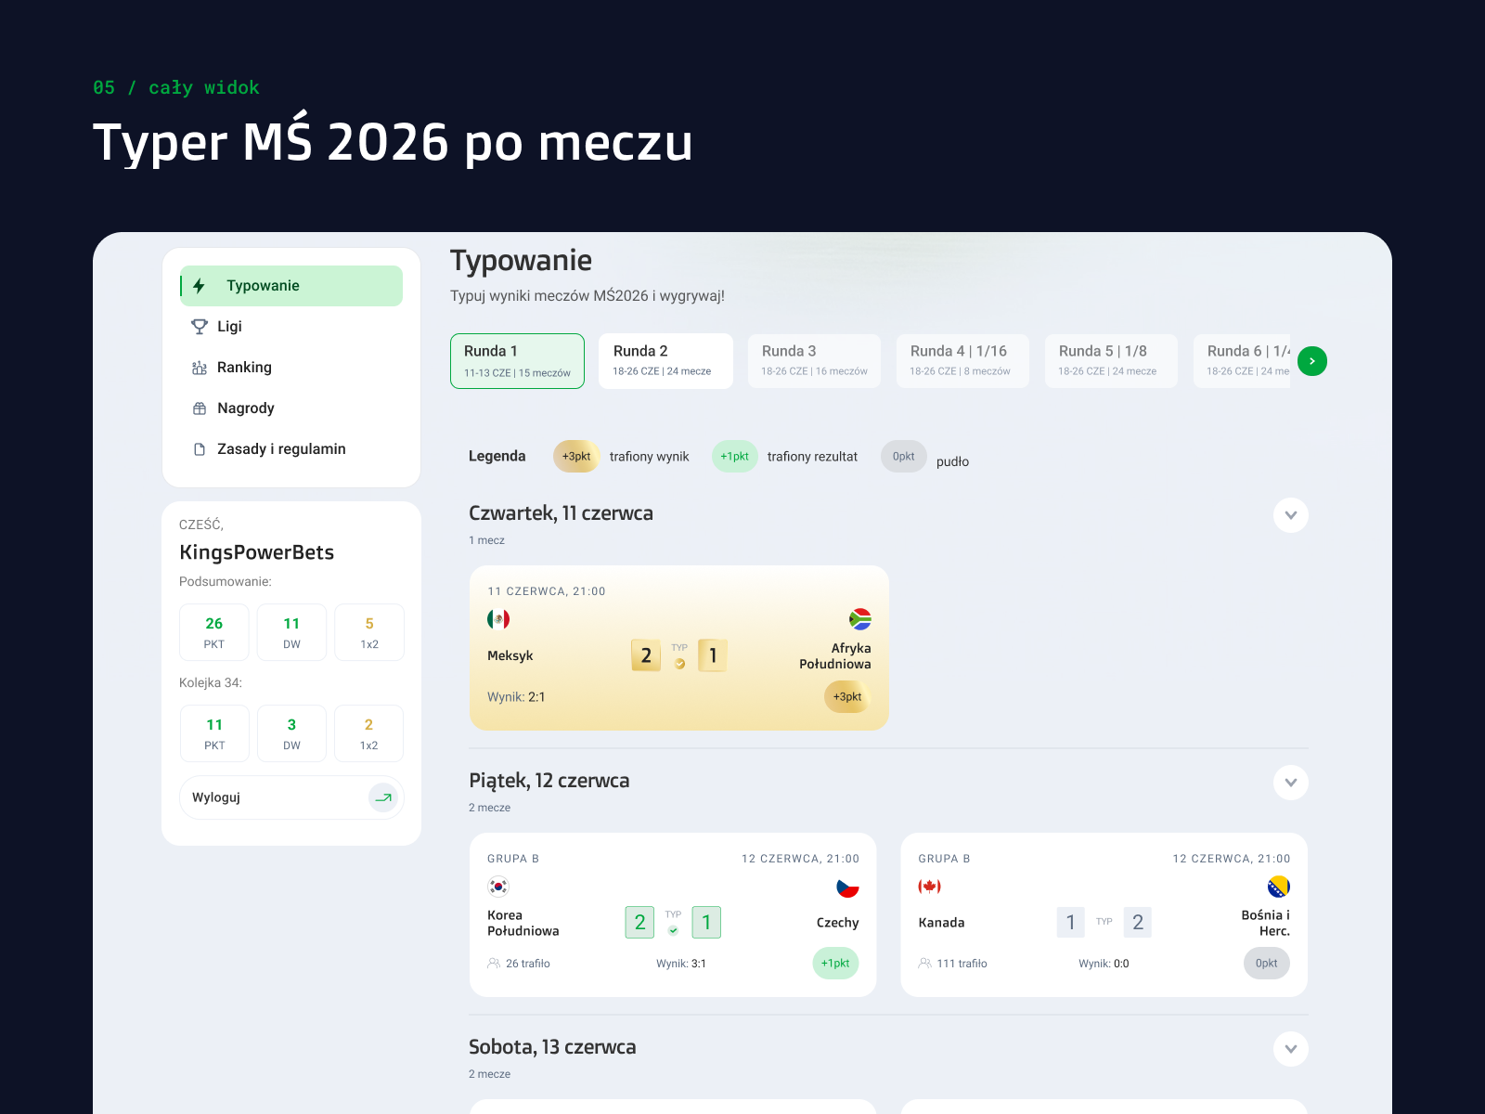Image resolution: width=1485 pixels, height=1114 pixels.
Task: Click the Canada flag icon
Action: click(x=929, y=887)
